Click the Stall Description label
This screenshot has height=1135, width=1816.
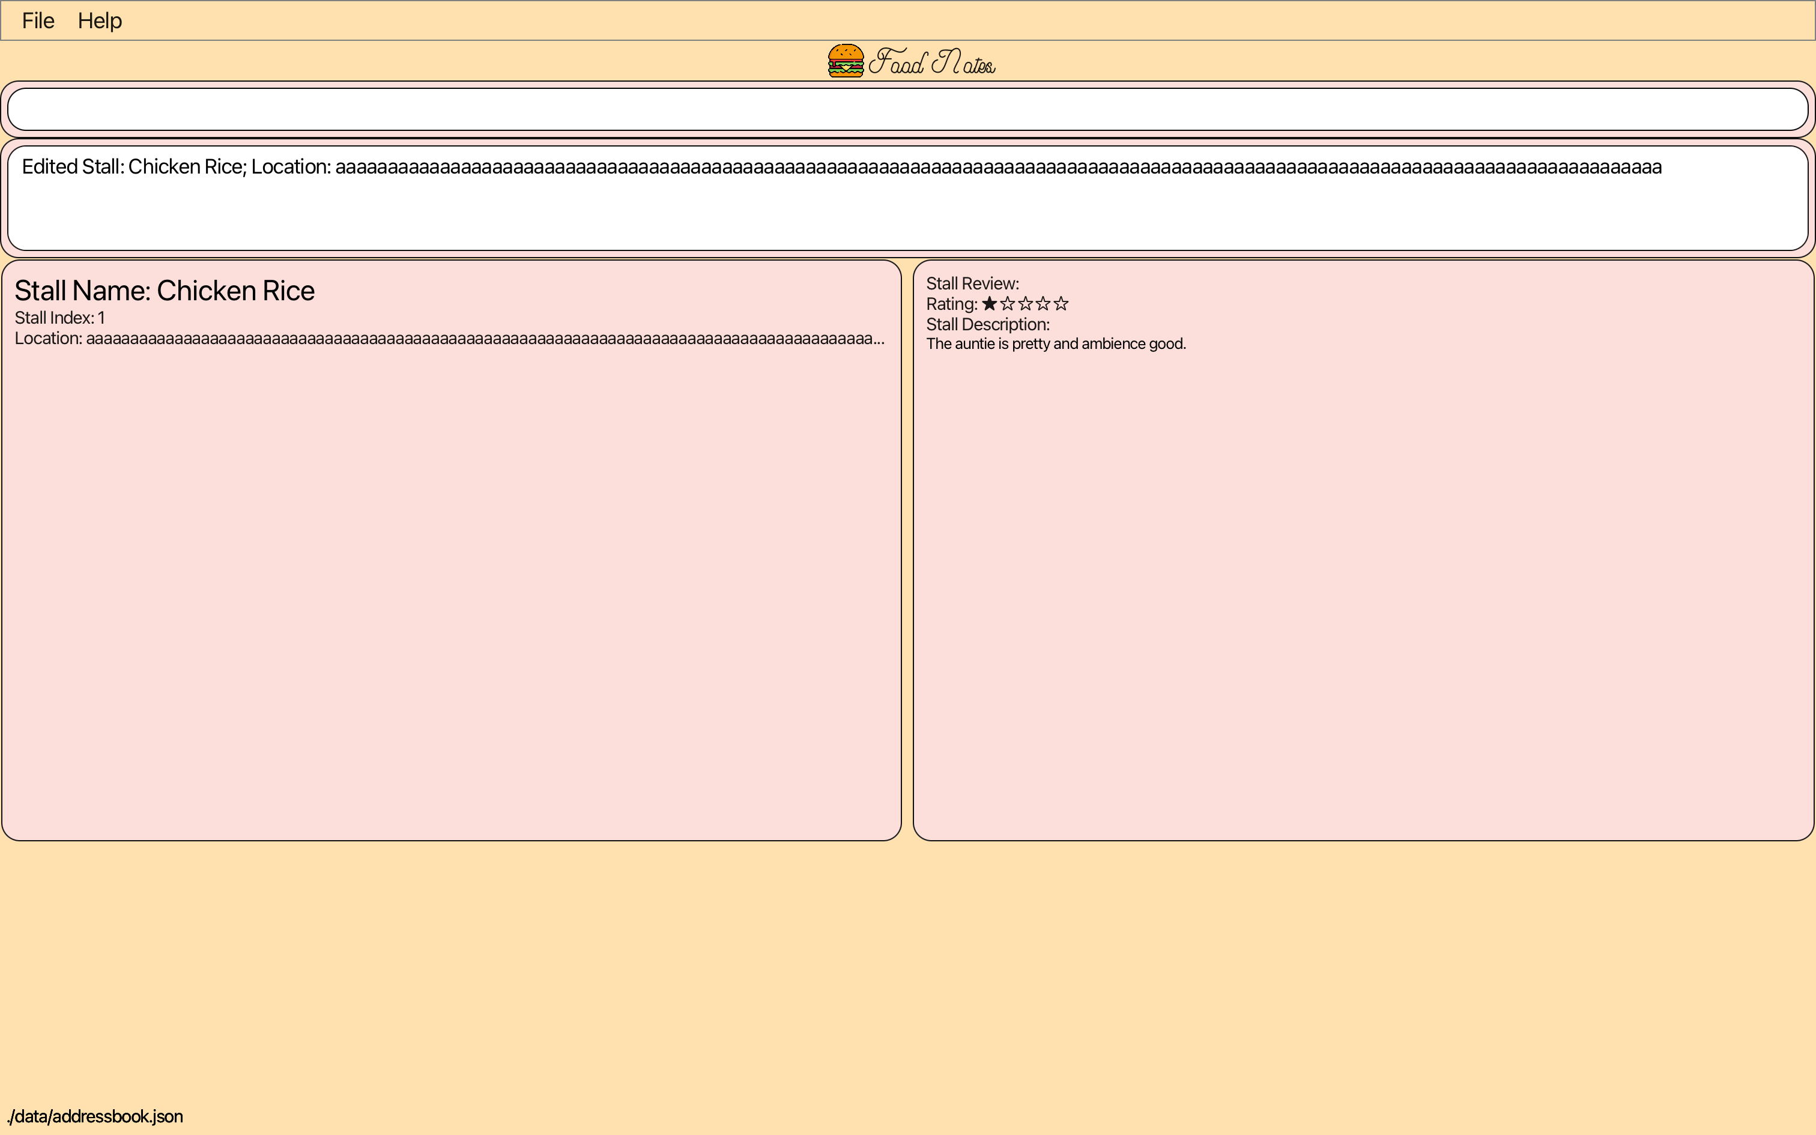click(987, 324)
